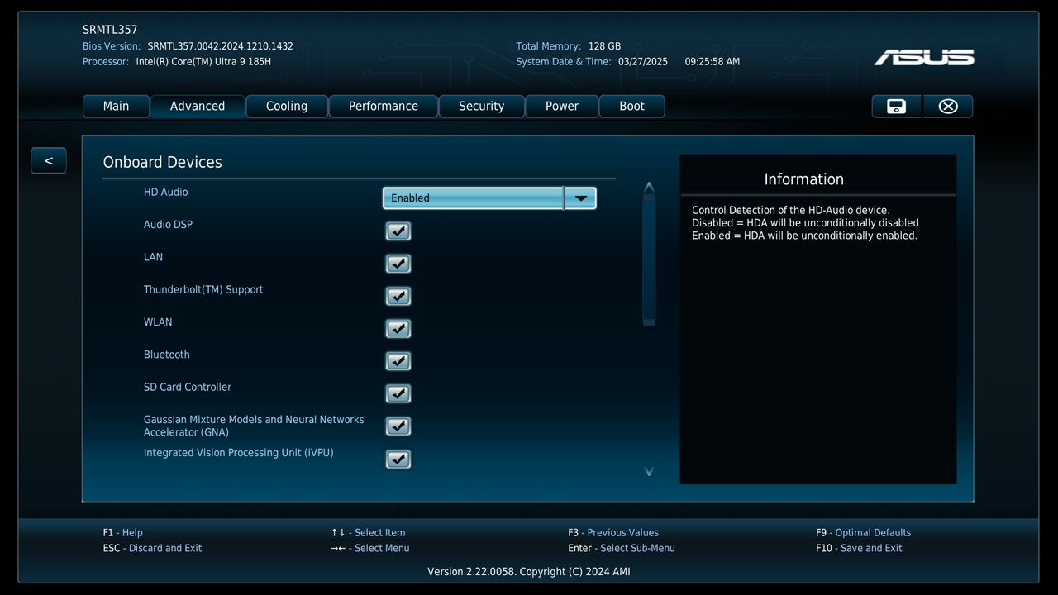Click the Bluetooth label text
This screenshot has height=595, width=1058.
point(167,355)
